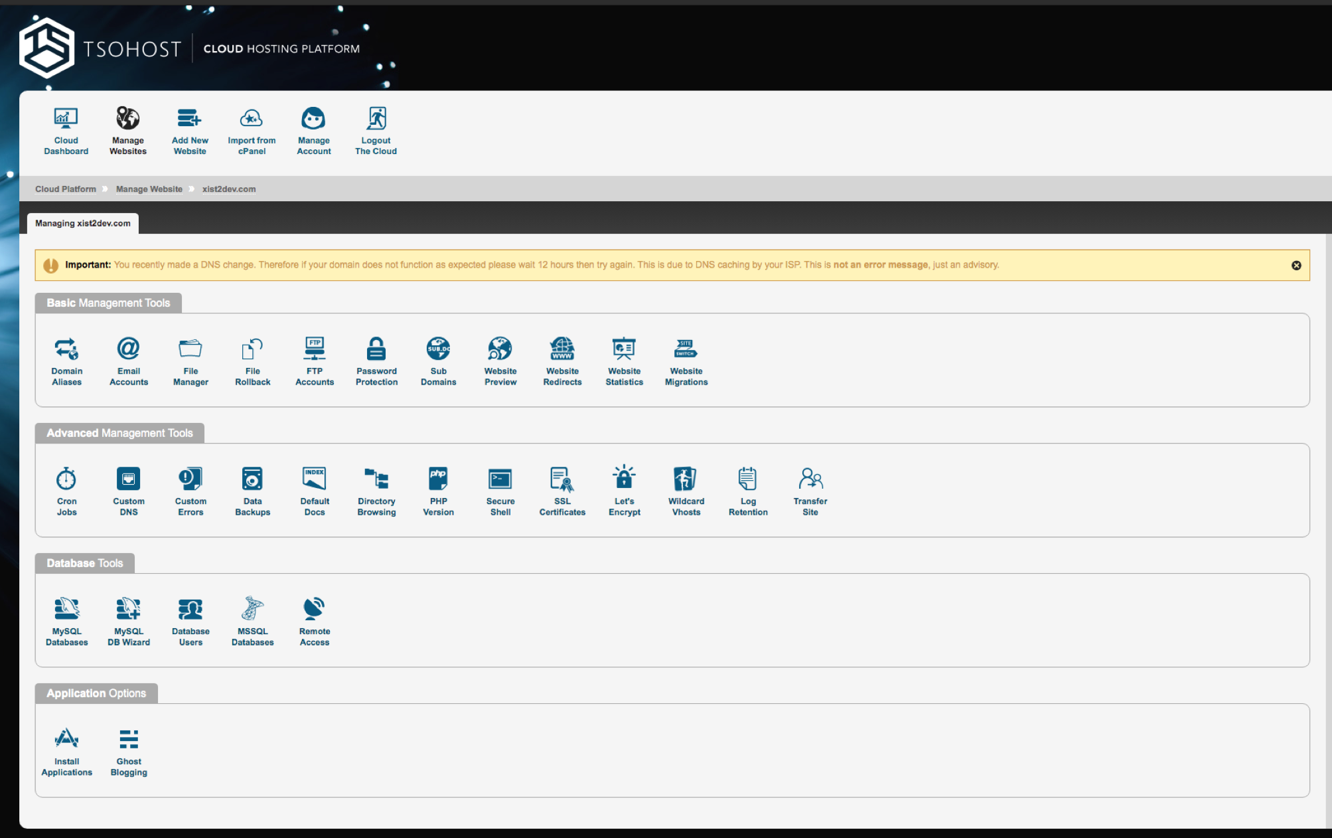Click the Manage Website breadcrumb link
The width and height of the screenshot is (1332, 838).
pos(149,189)
